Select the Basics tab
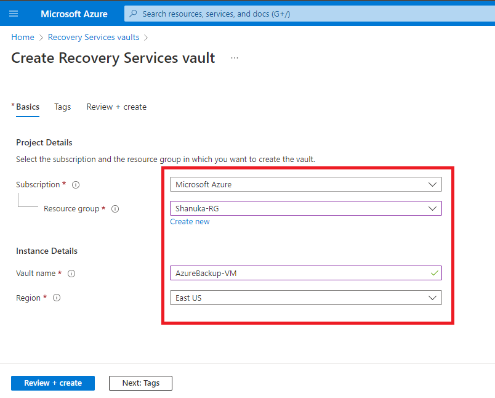Image resolution: width=495 pixels, height=398 pixels. tap(28, 107)
